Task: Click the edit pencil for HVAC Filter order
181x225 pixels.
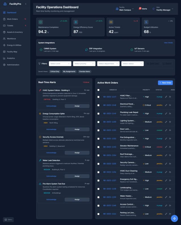Action: pyautogui.click(x=166, y=97)
